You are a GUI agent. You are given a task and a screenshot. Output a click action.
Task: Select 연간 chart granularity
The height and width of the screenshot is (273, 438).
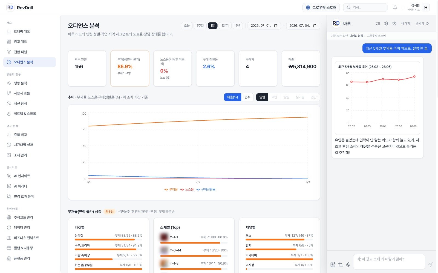pyautogui.click(x=313, y=97)
